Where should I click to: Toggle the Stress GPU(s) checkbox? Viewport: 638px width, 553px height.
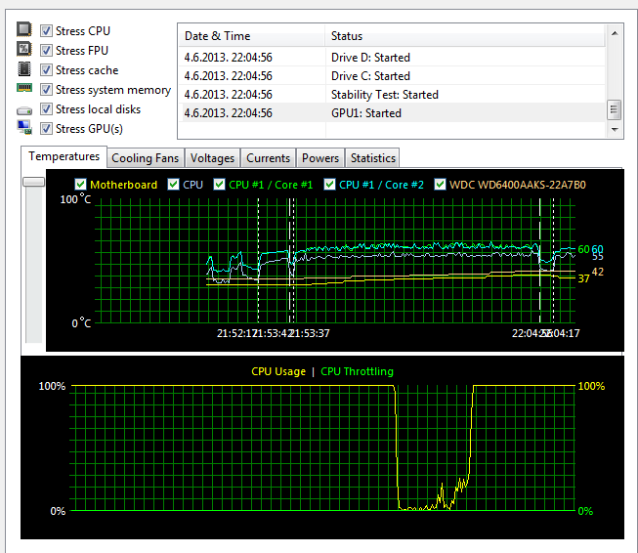coord(46,129)
